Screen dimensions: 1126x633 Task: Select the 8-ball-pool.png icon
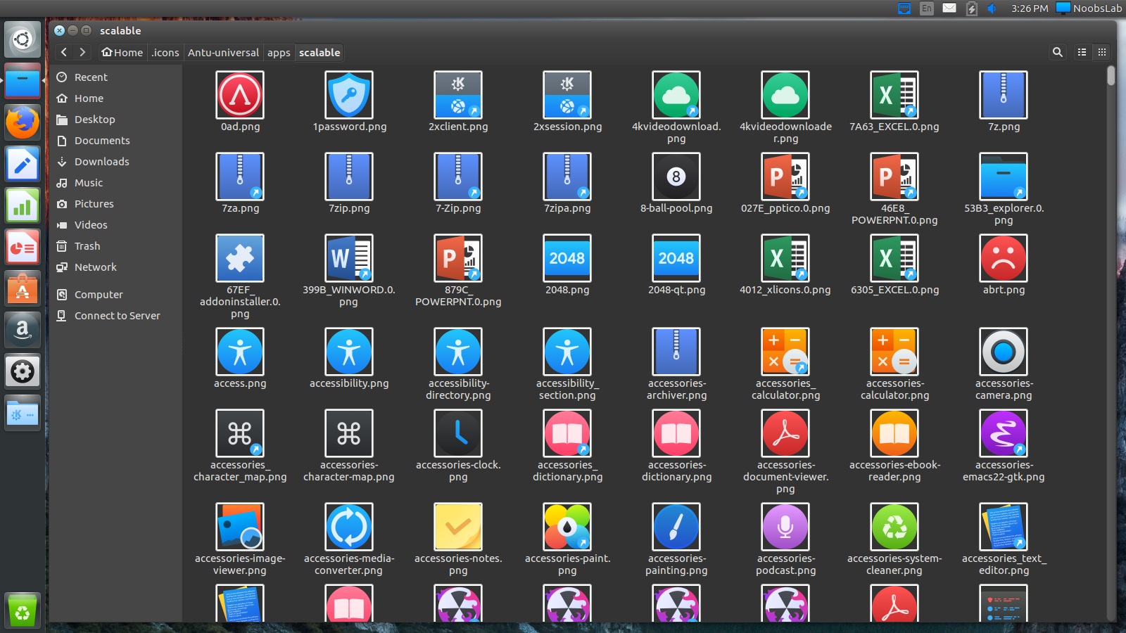676,177
